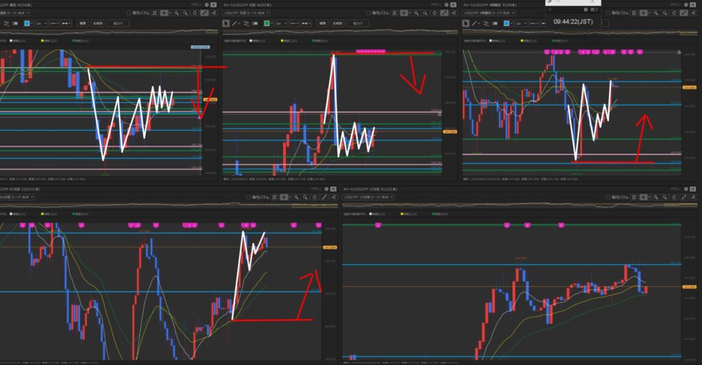Enable 取引パネル checkbox in 60-minute chart panel
Screen dimensions: 702x365
[249, 197]
